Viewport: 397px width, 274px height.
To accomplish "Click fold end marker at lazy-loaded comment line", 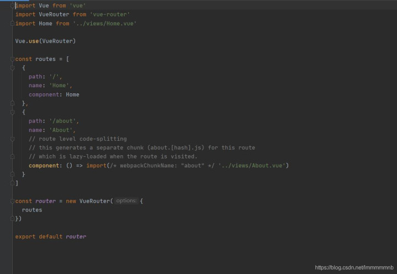I will (12, 156).
